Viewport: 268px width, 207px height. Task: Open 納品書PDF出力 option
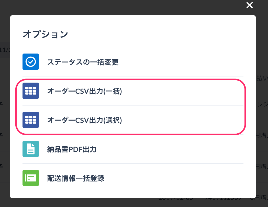[72, 149]
